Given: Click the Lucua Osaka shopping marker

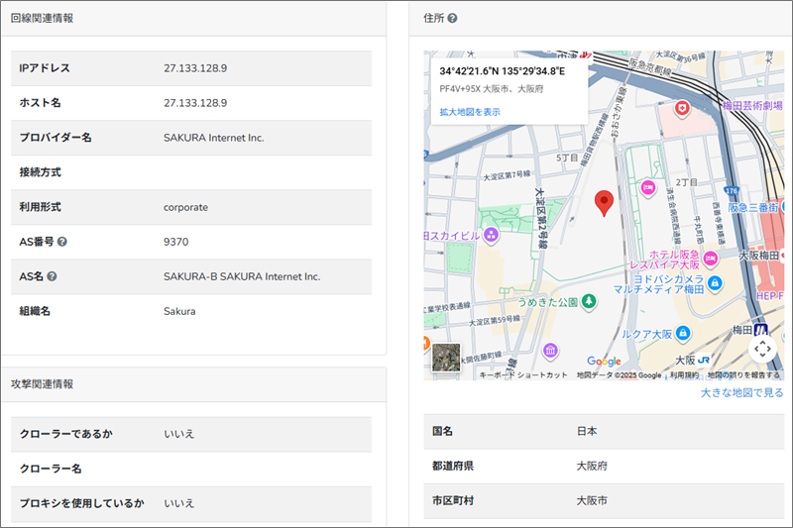Looking at the screenshot, I should tap(683, 334).
